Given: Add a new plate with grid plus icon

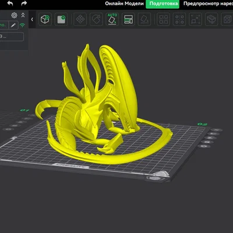Looking at the screenshot, I should tap(61, 19).
